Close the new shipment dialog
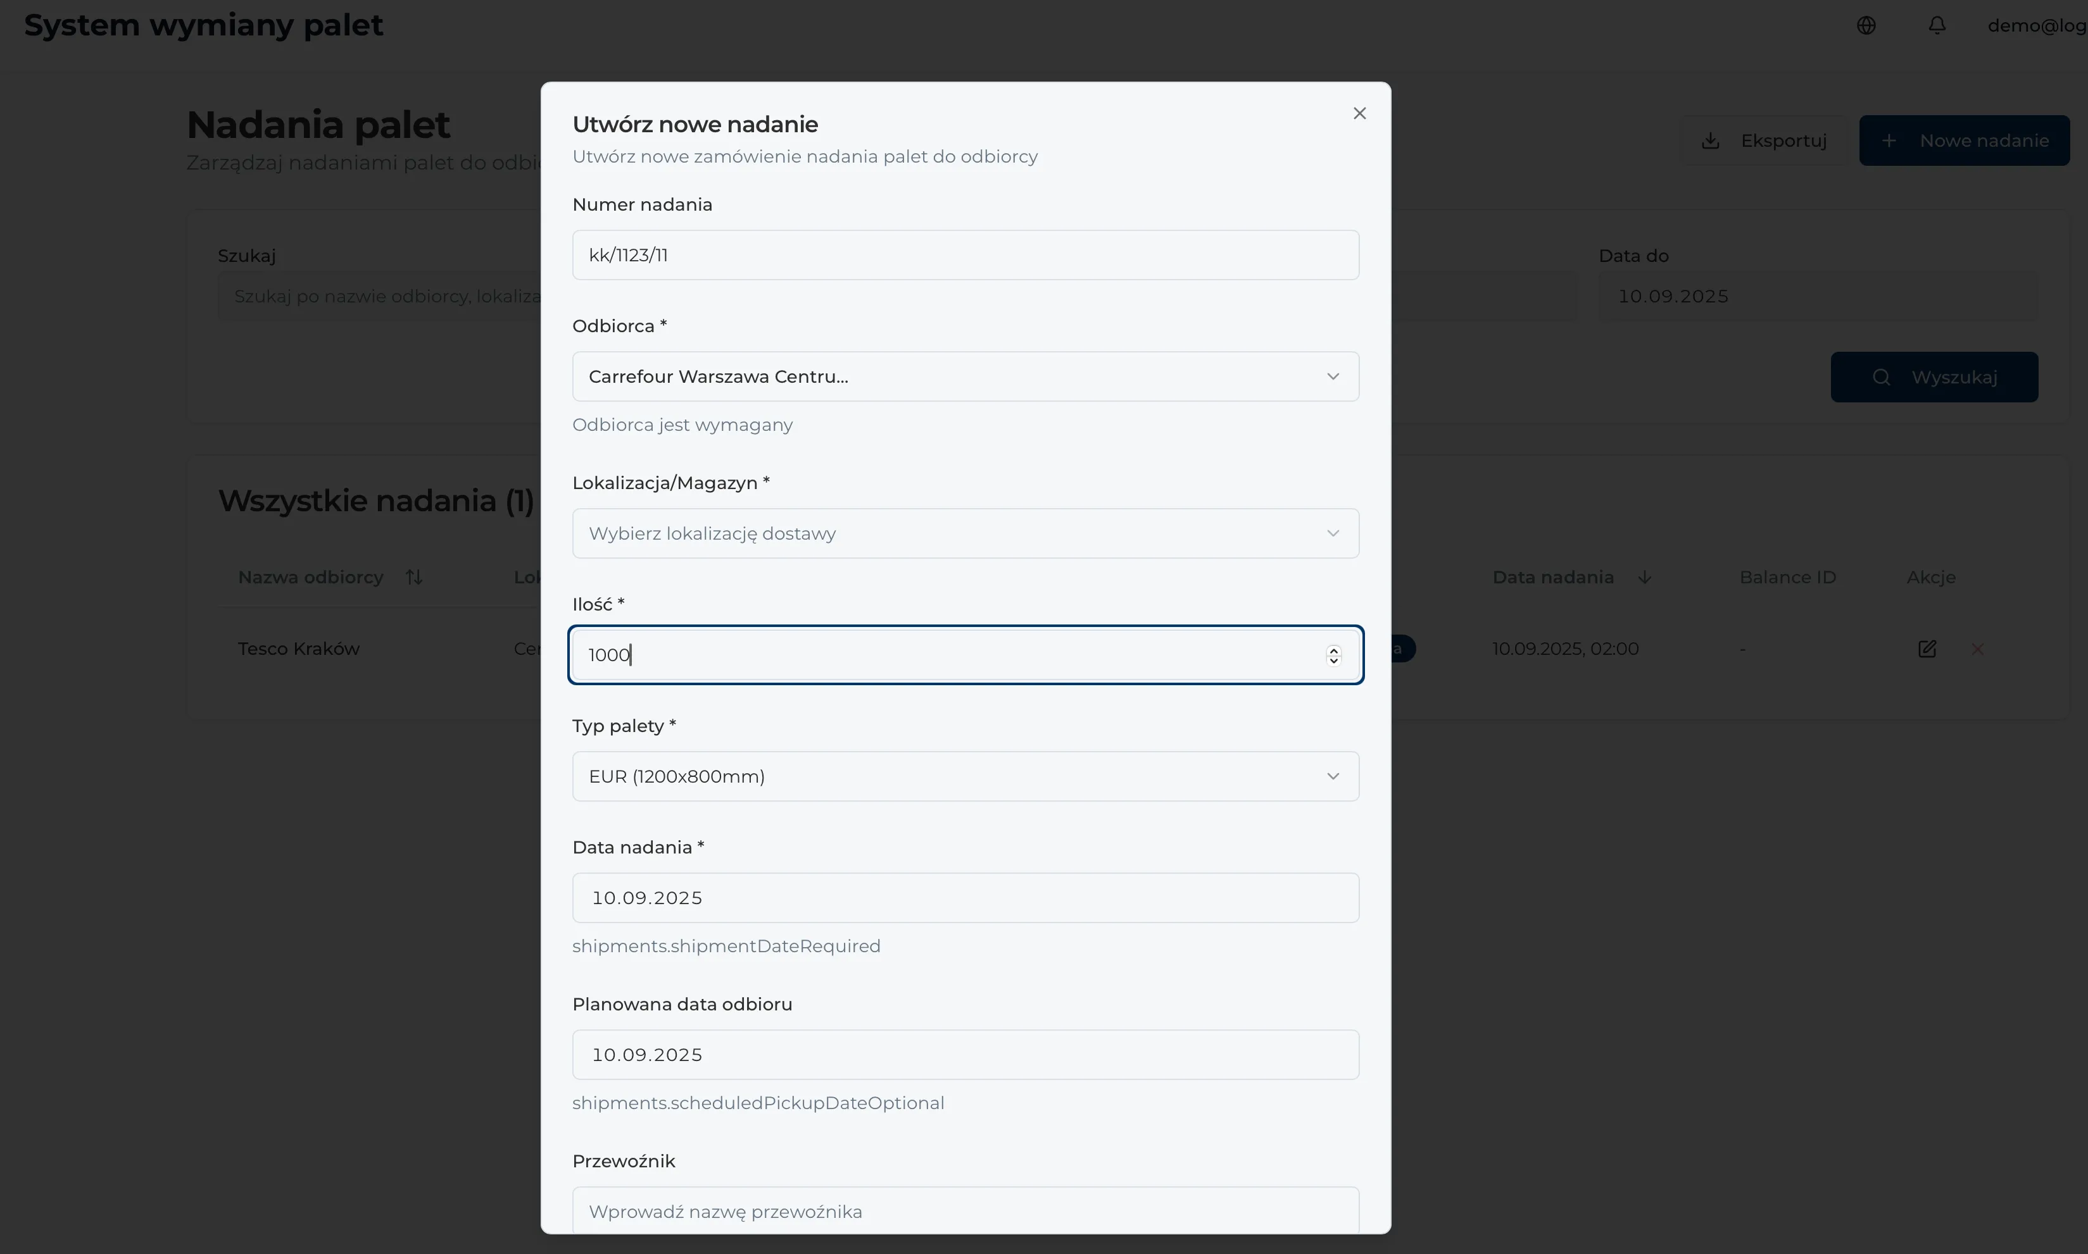 (x=1359, y=113)
